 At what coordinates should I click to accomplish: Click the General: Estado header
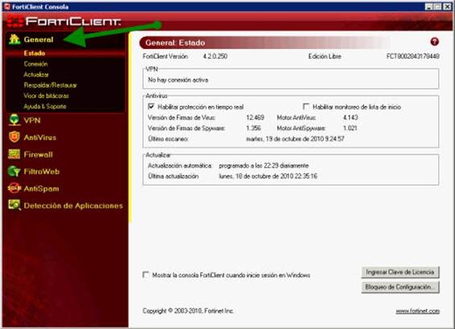(x=175, y=43)
